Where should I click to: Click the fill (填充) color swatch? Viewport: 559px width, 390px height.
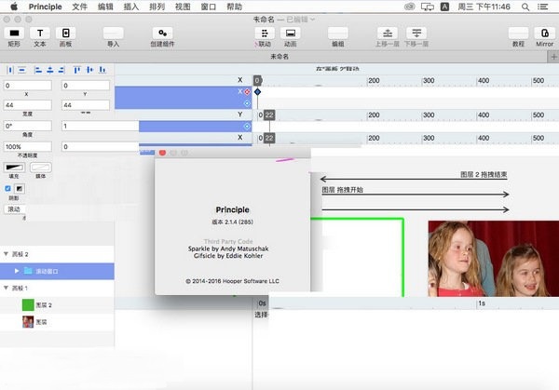click(x=13, y=167)
